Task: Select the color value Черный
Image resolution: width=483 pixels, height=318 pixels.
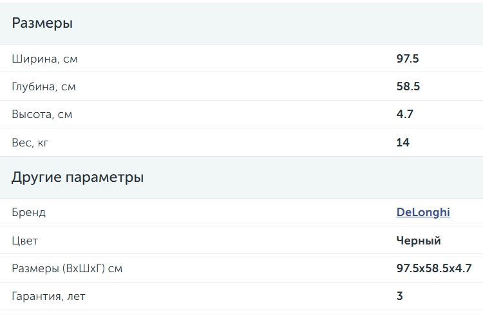Action: pyautogui.click(x=419, y=241)
